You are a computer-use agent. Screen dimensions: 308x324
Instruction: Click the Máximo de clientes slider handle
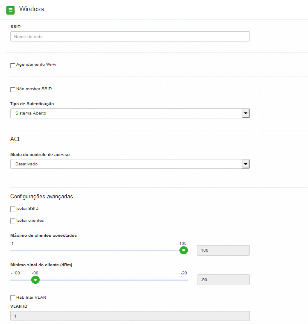click(x=184, y=250)
